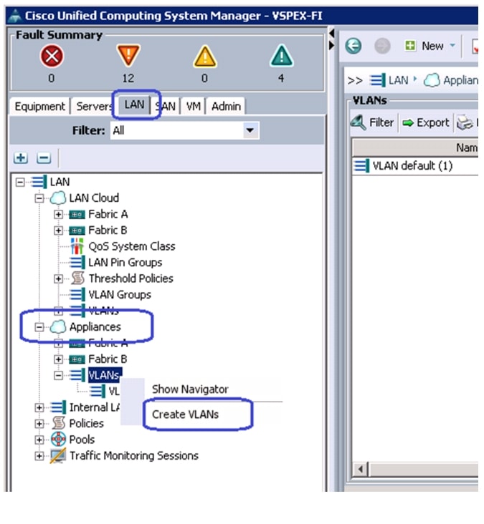
Task: Click the Policies scroll icon
Action: (58, 423)
